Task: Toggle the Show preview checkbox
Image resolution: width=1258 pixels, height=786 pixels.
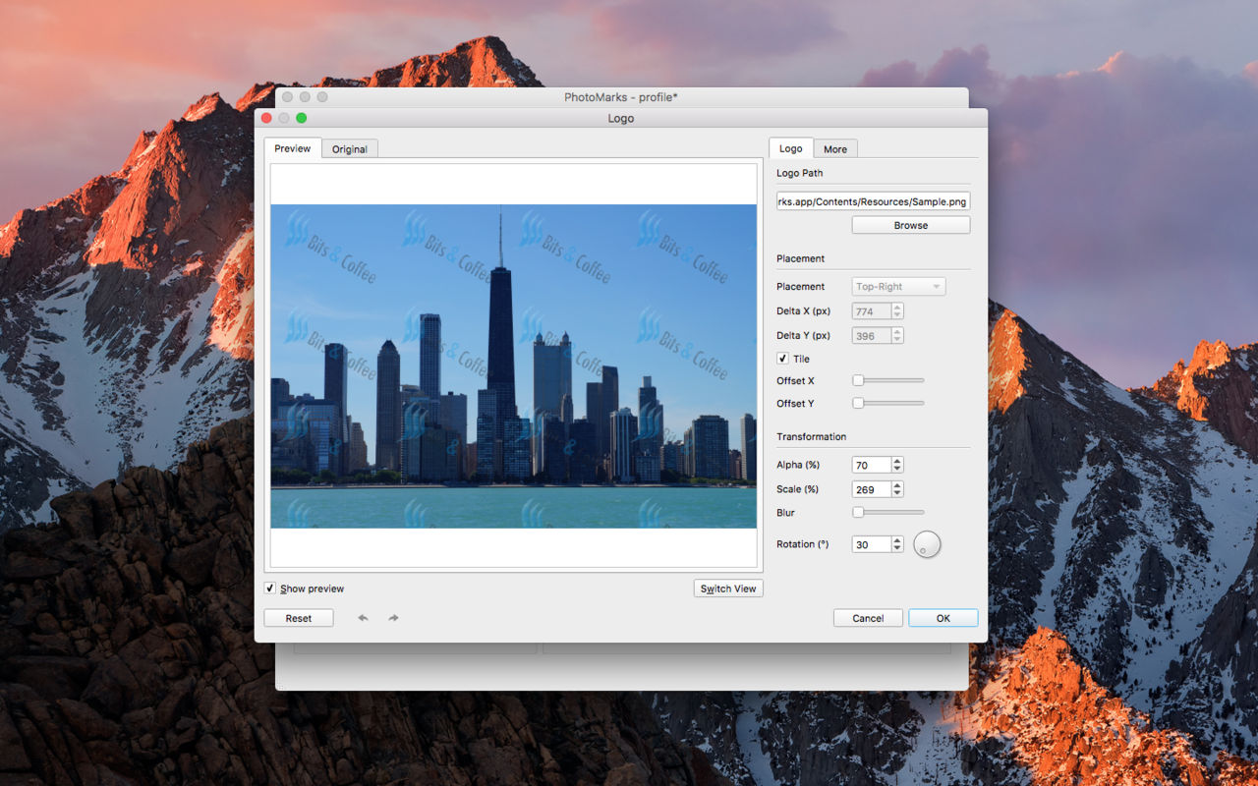Action: coord(269,589)
